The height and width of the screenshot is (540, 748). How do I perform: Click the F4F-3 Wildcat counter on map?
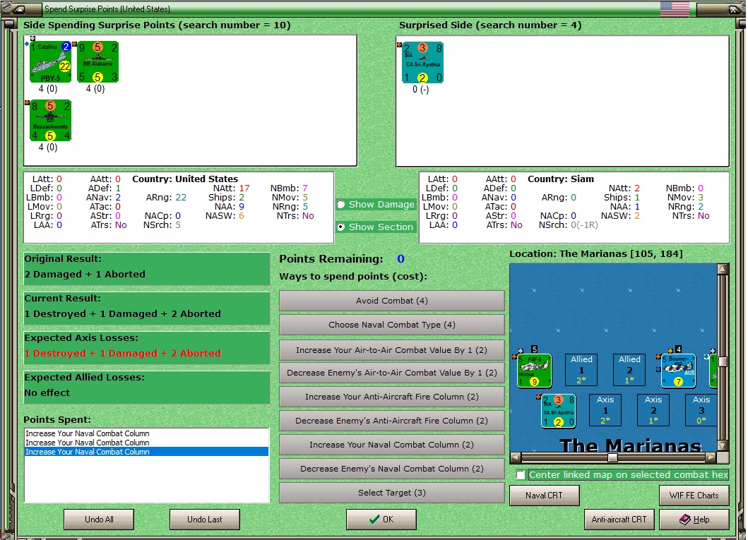point(535,371)
